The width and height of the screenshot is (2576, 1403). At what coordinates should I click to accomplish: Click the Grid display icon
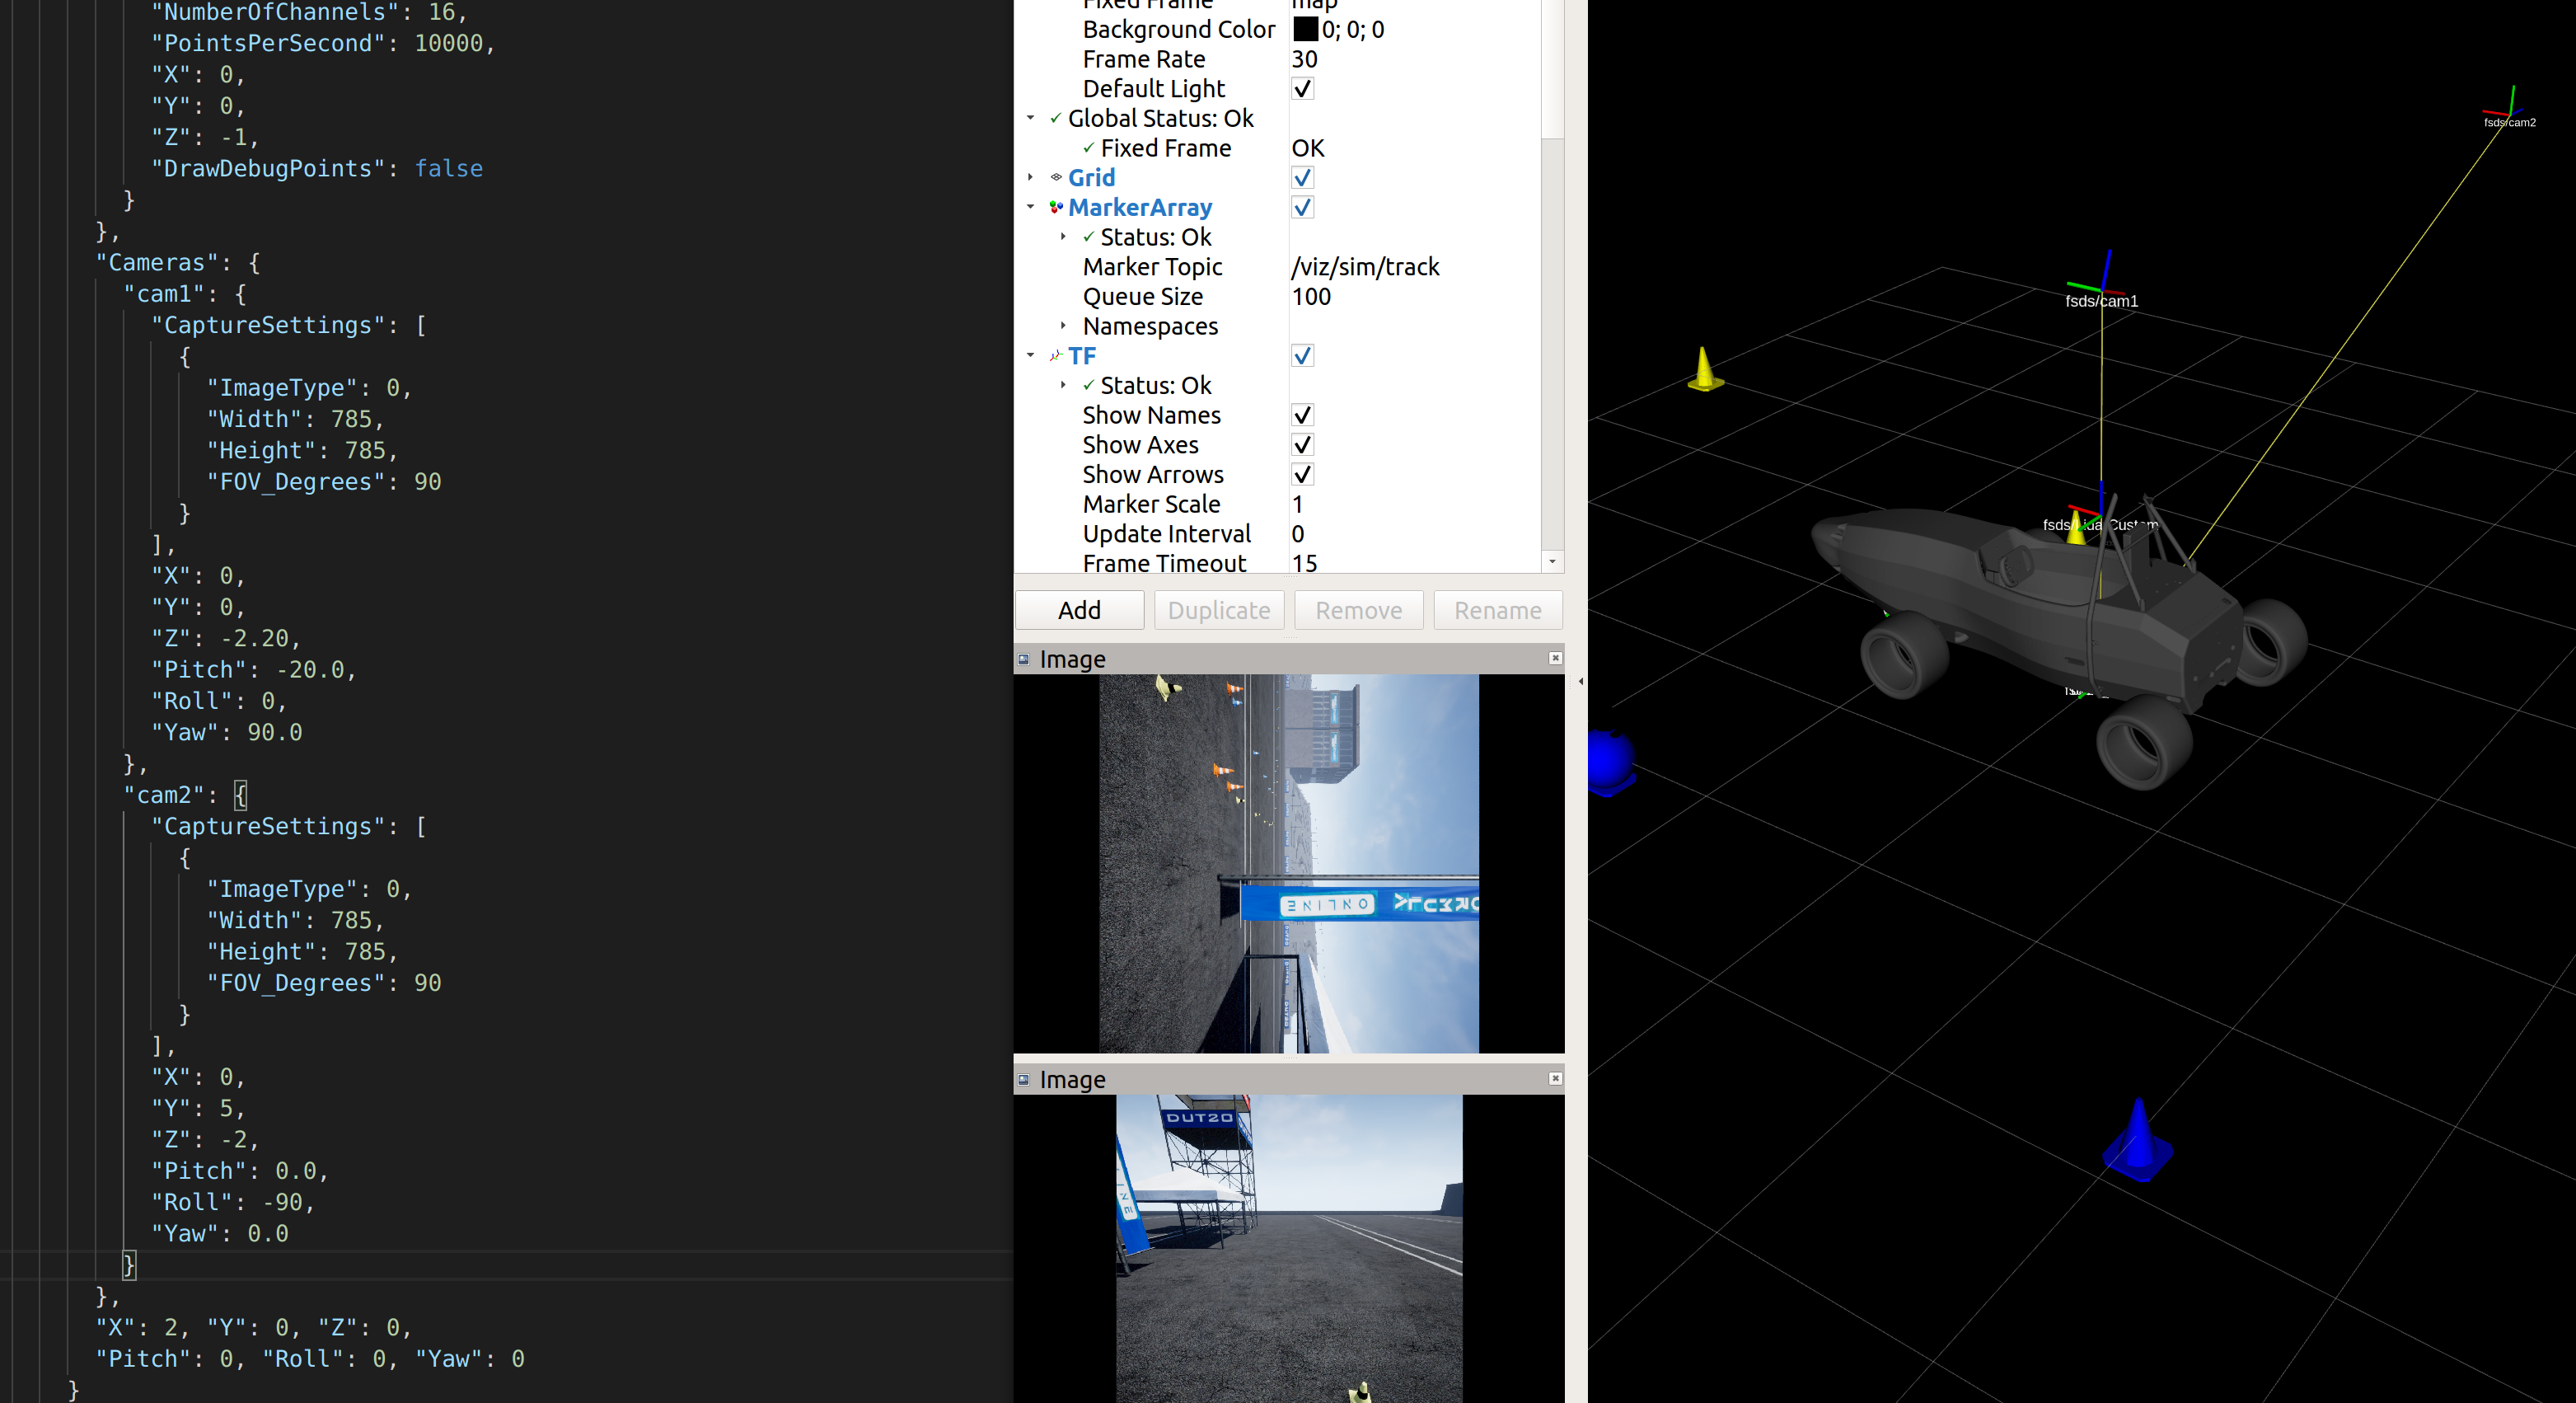coord(1055,177)
